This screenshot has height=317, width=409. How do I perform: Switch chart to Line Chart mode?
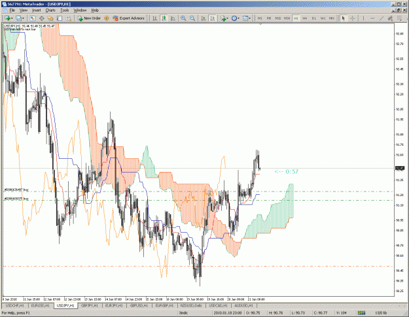(173, 18)
